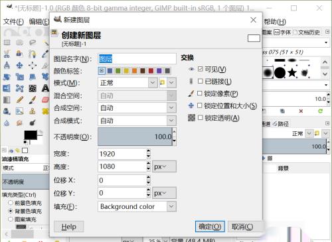Select the Fuzzy Select wand tool
Viewport: 332px width, 242px height.
coord(46,42)
